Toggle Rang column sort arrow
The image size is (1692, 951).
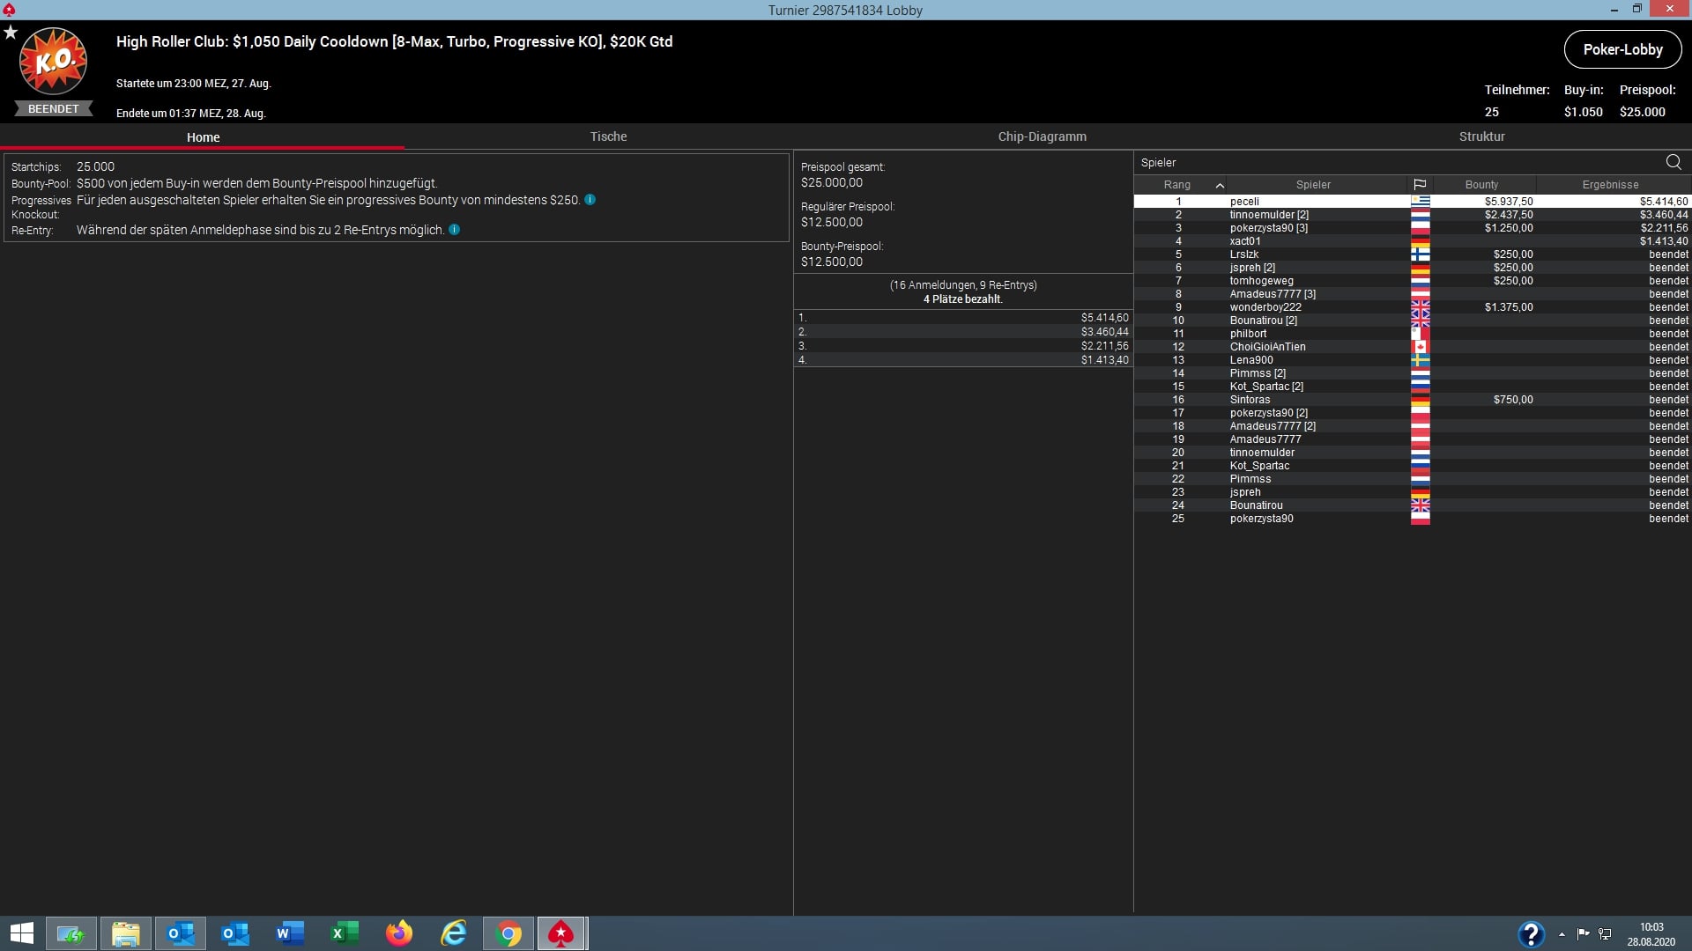1220,185
